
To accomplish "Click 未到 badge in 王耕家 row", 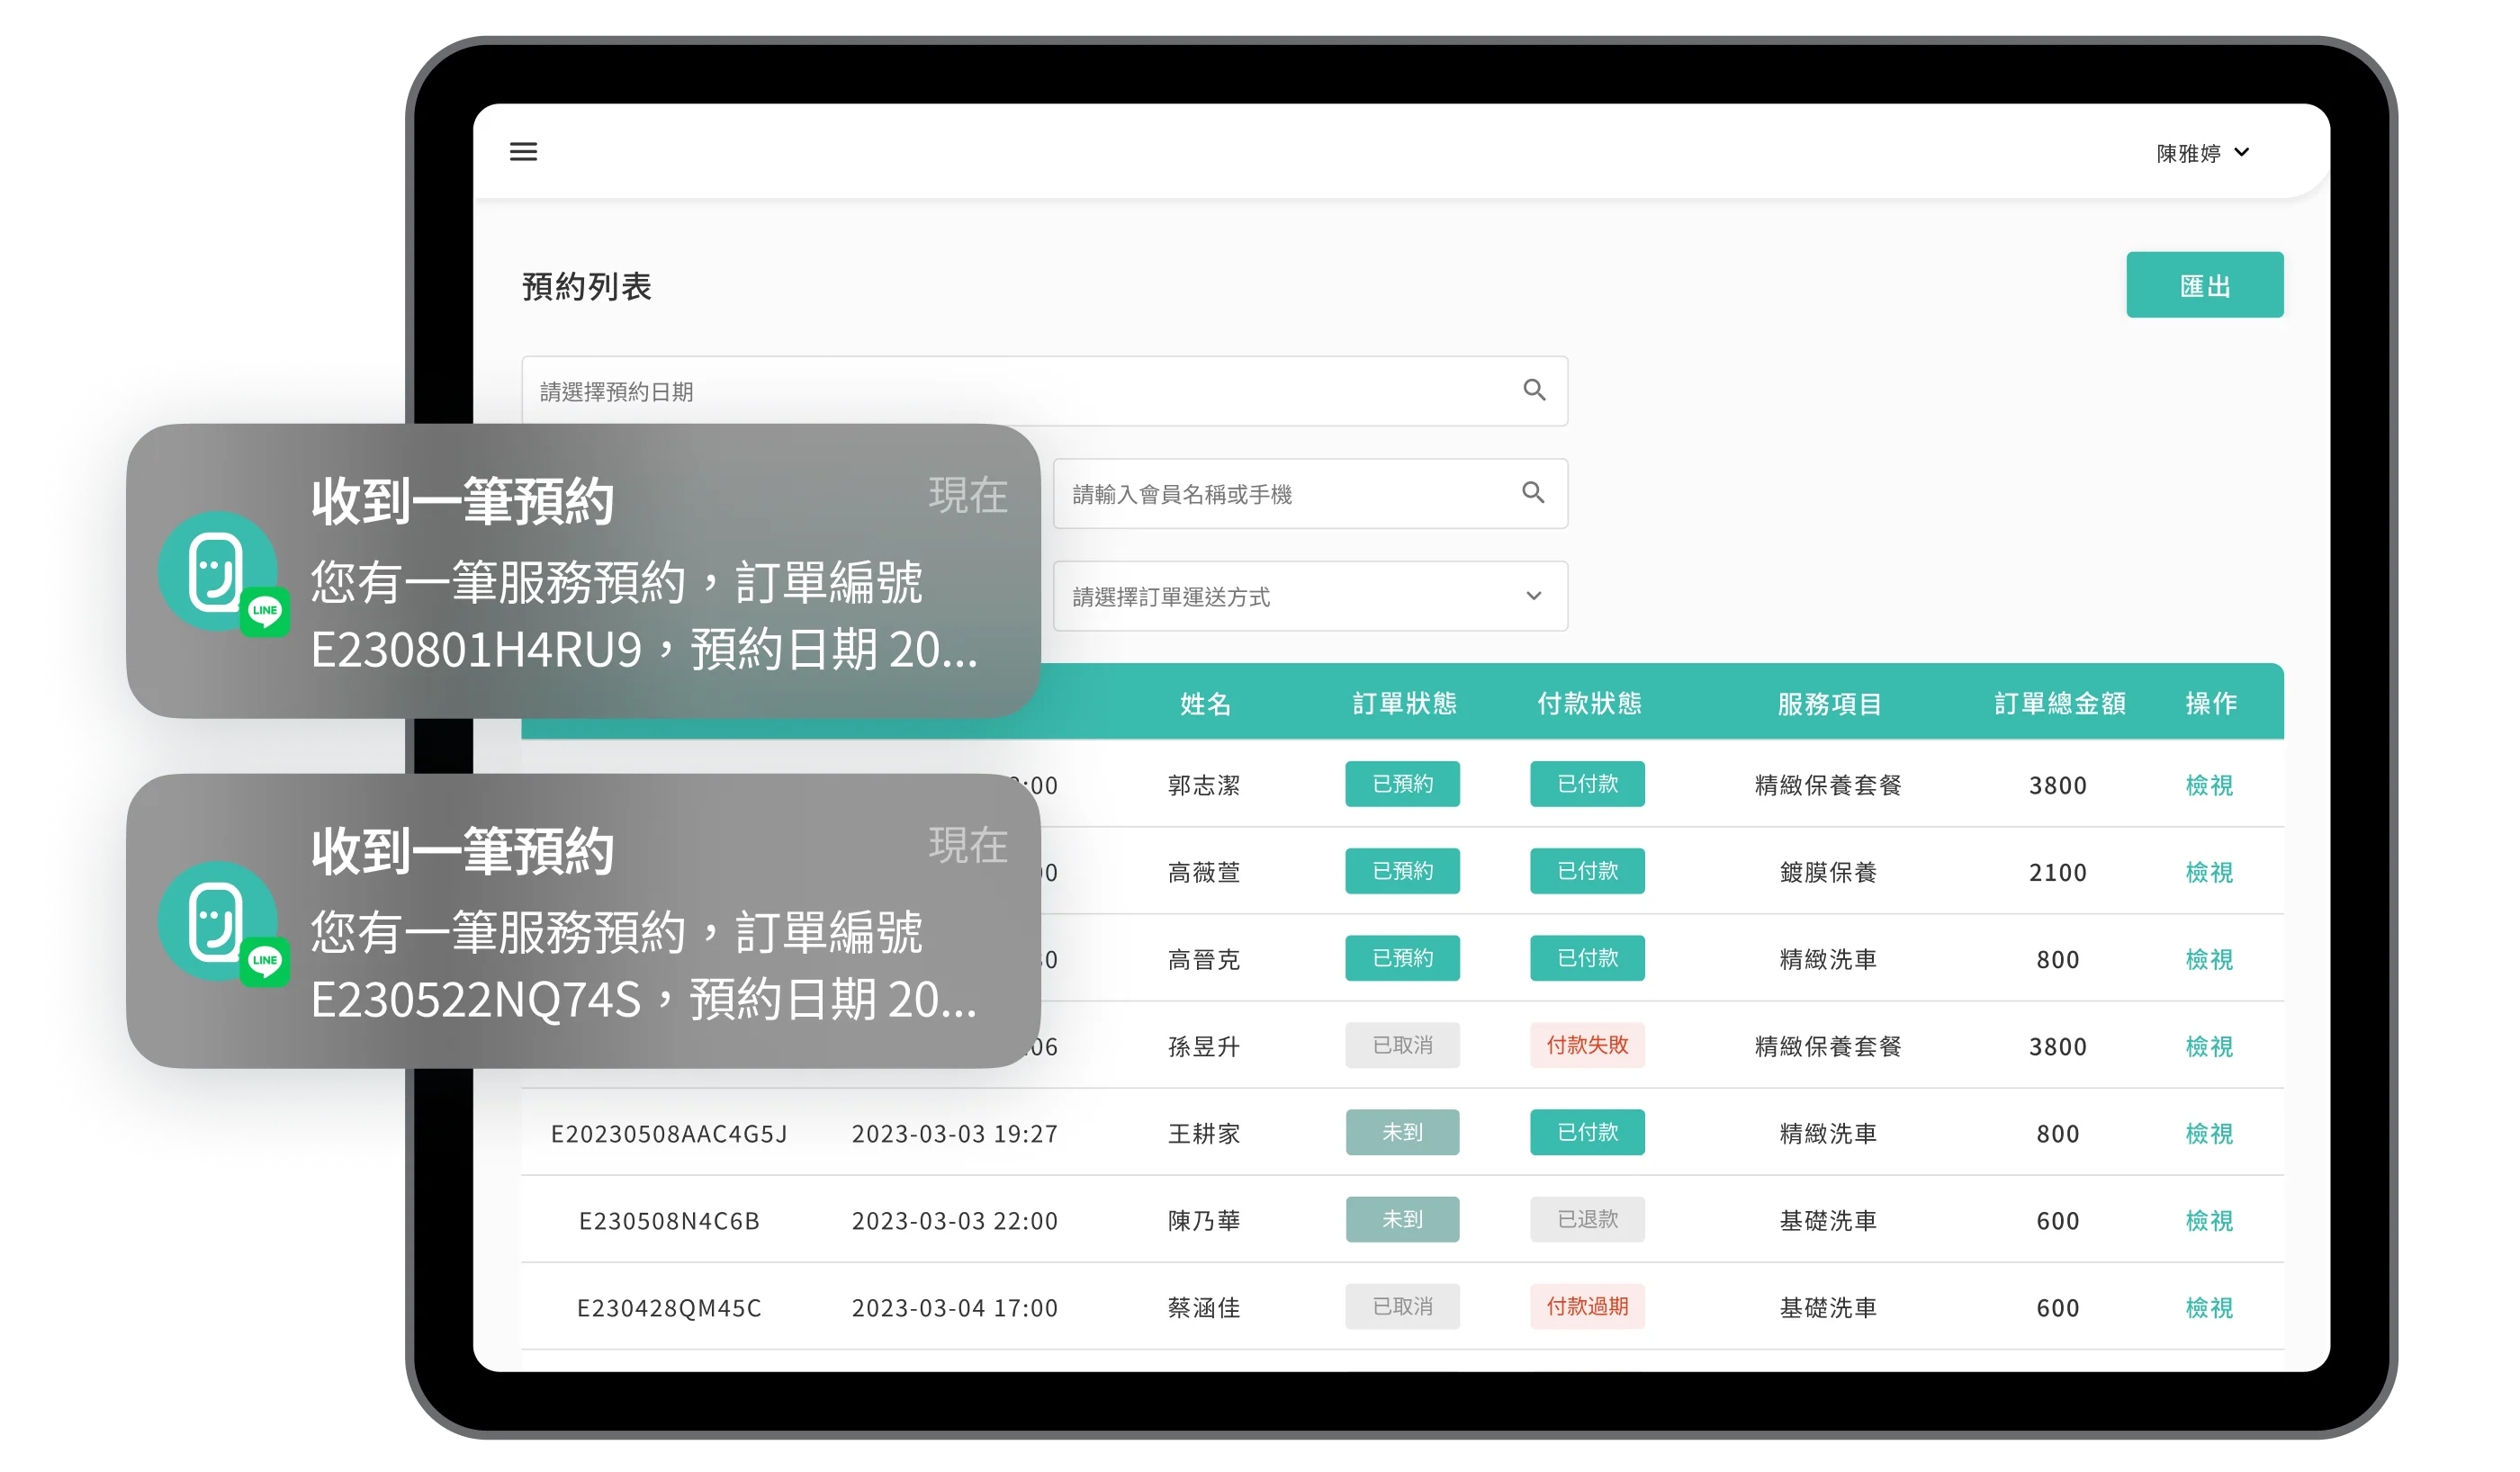I will click(x=1401, y=1132).
